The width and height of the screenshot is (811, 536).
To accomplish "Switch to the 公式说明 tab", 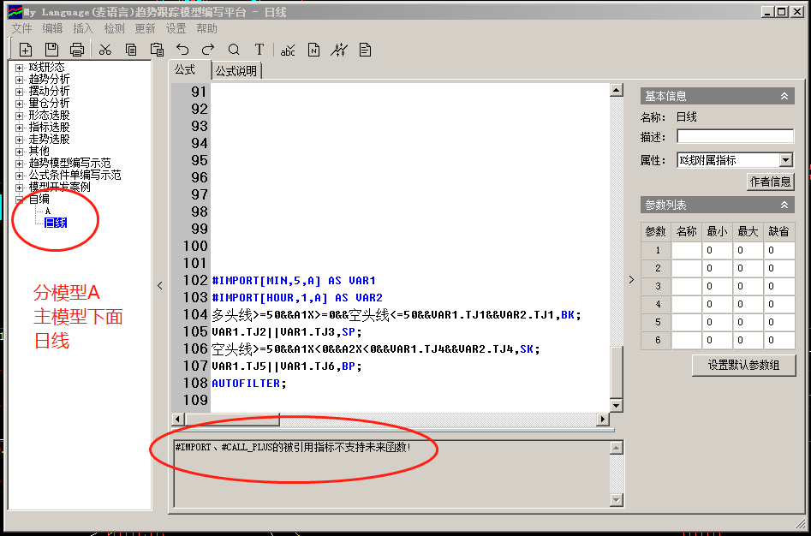I will click(236, 71).
